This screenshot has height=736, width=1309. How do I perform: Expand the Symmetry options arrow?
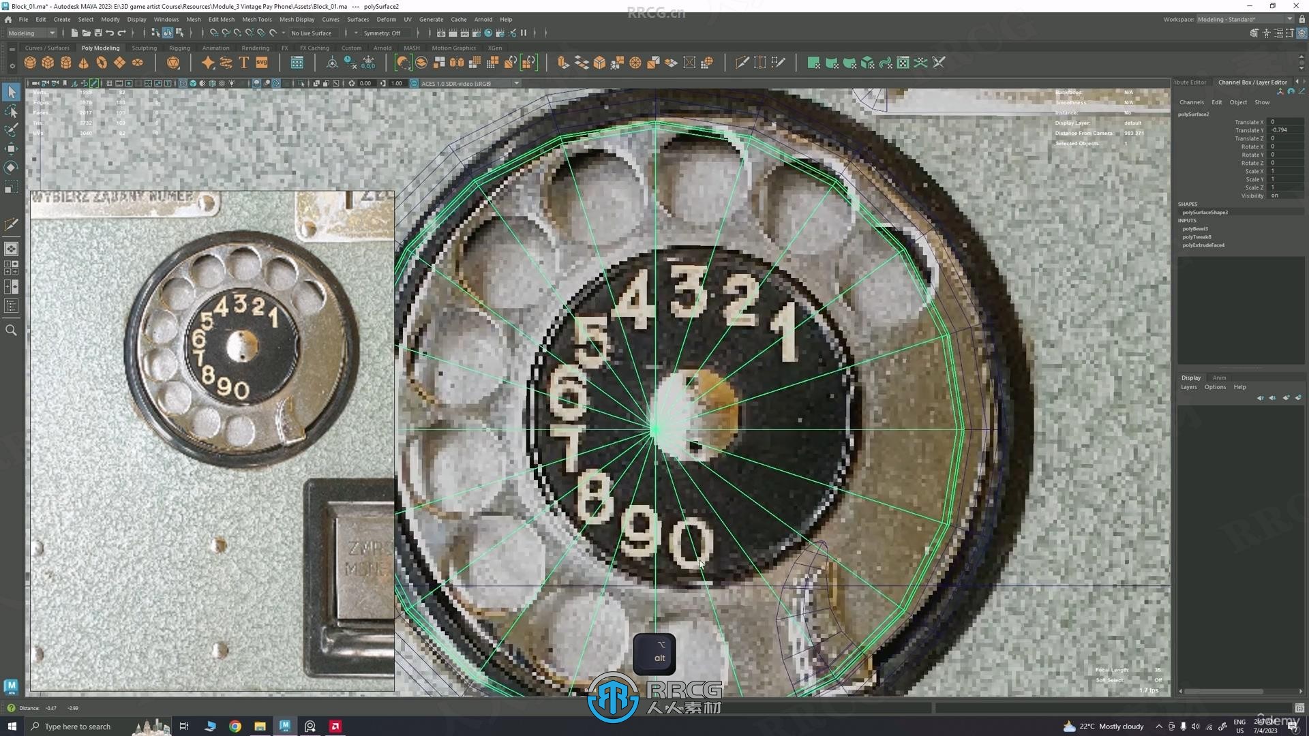tap(356, 33)
